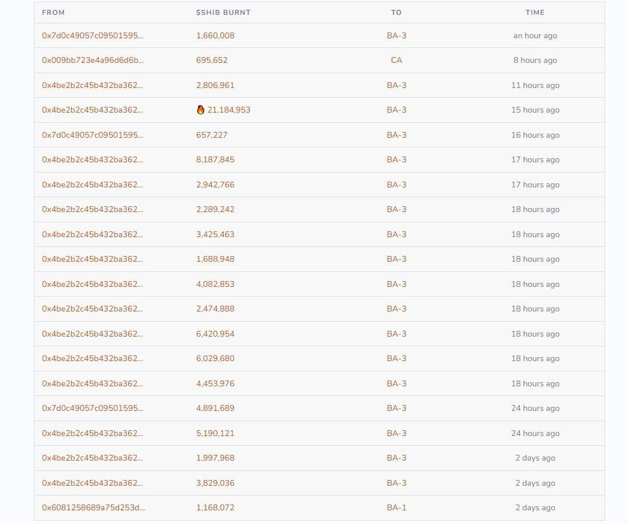
Task: Select the burn amount 2,806,961
Action: point(215,85)
